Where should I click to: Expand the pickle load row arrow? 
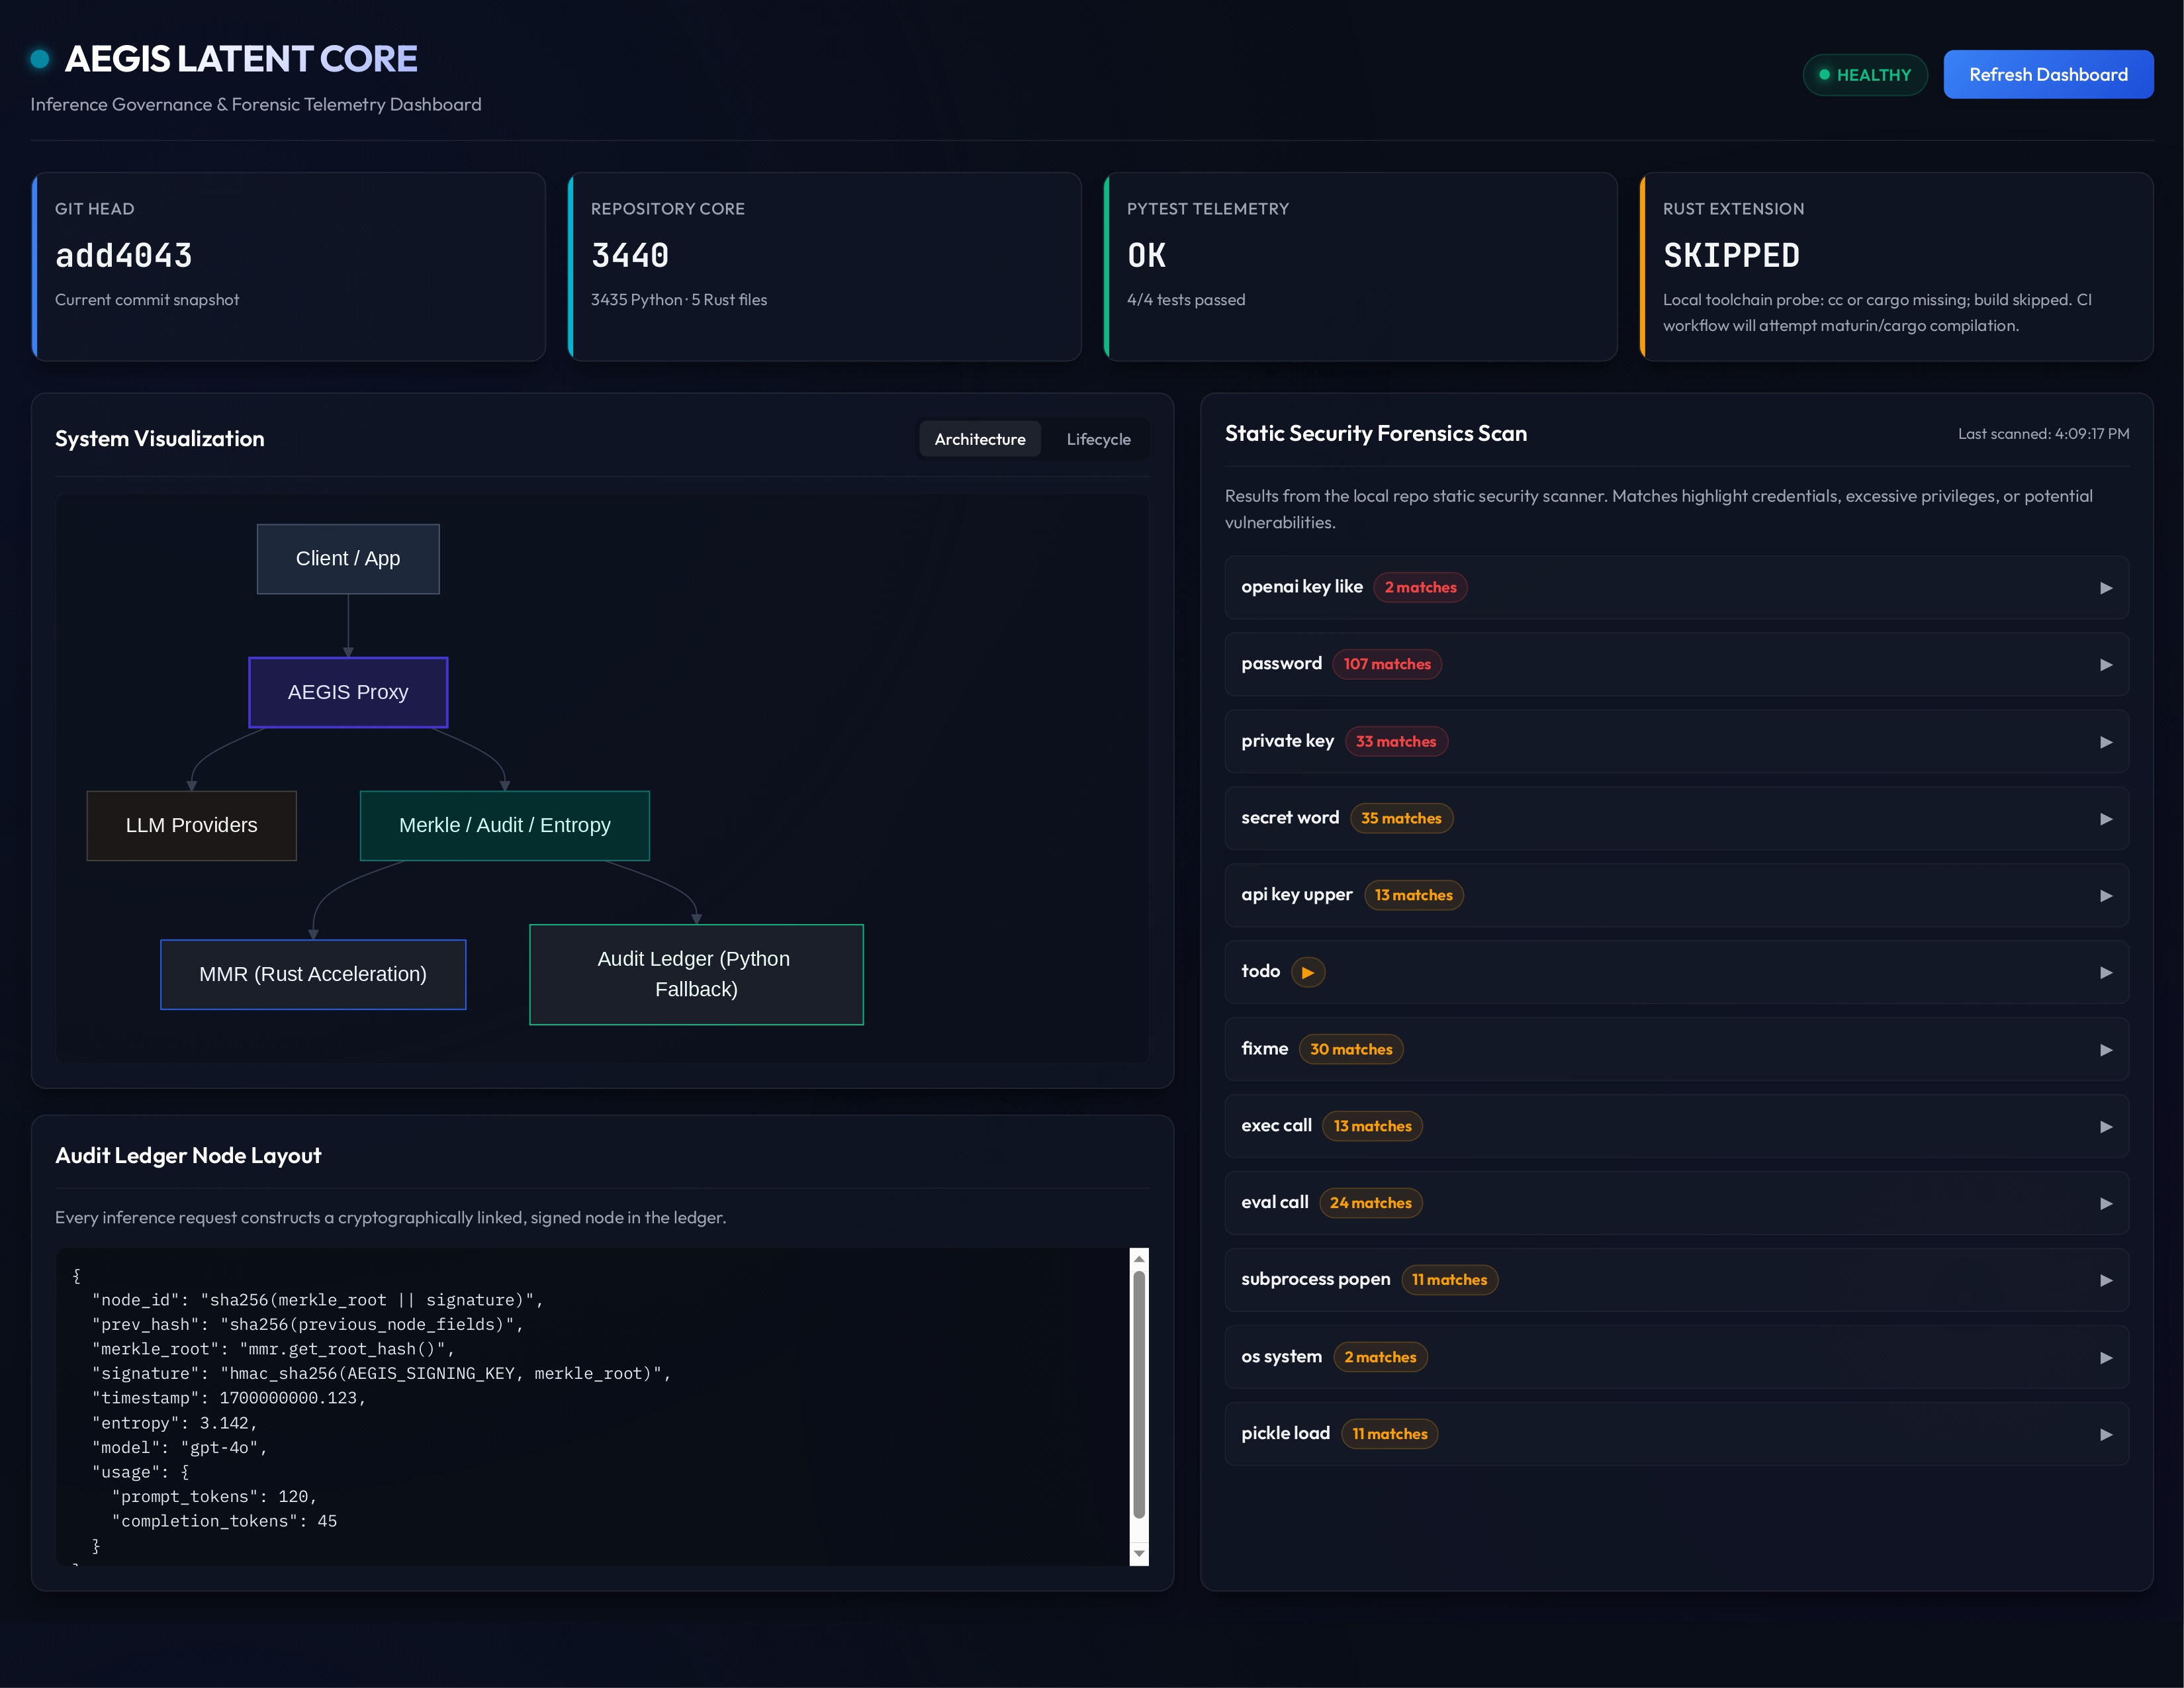(x=2106, y=1435)
